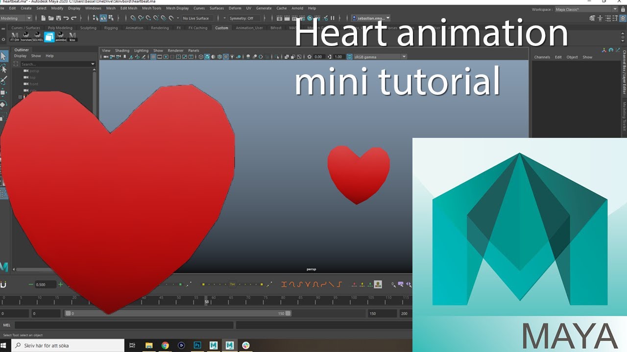Open File Explorer from taskbar
Image resolution: width=627 pixels, height=352 pixels.
coord(149,345)
